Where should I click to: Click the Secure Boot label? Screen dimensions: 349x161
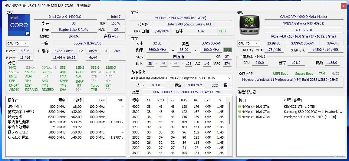(x=304, y=74)
